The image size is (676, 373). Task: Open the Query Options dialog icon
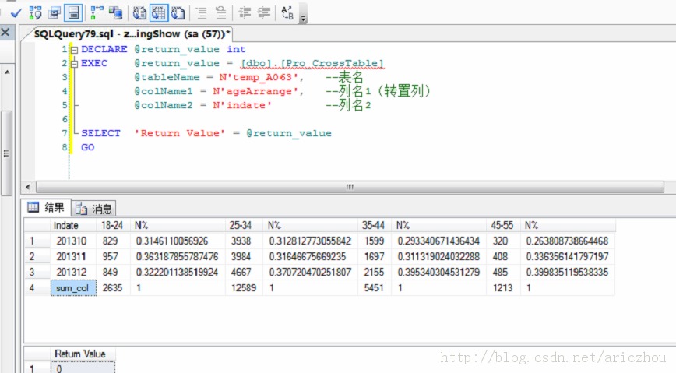[55, 13]
